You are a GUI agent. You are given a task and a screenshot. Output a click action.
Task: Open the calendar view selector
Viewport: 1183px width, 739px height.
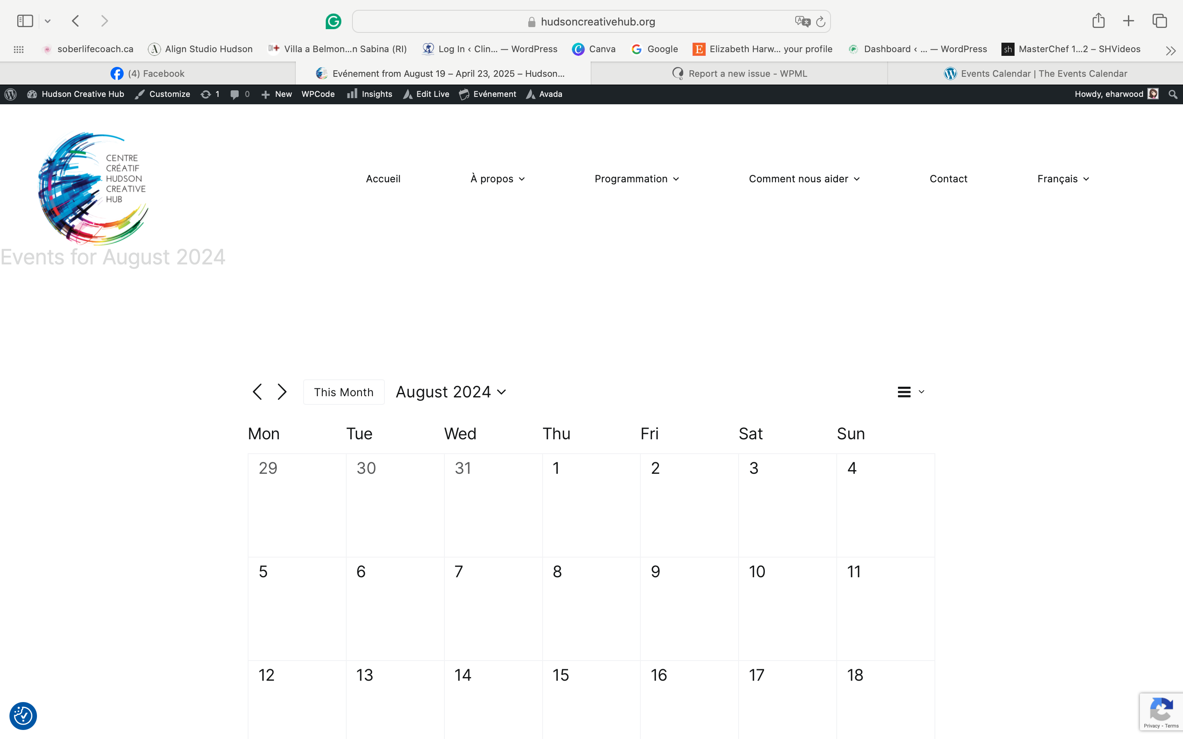pos(911,392)
